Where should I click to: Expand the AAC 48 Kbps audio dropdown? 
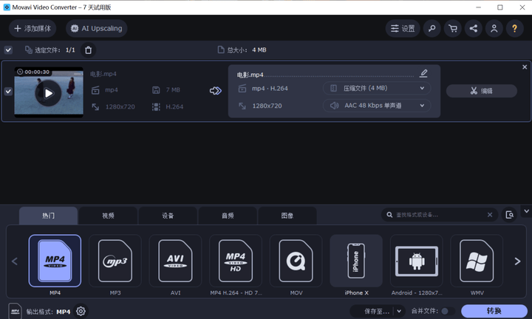(x=377, y=106)
